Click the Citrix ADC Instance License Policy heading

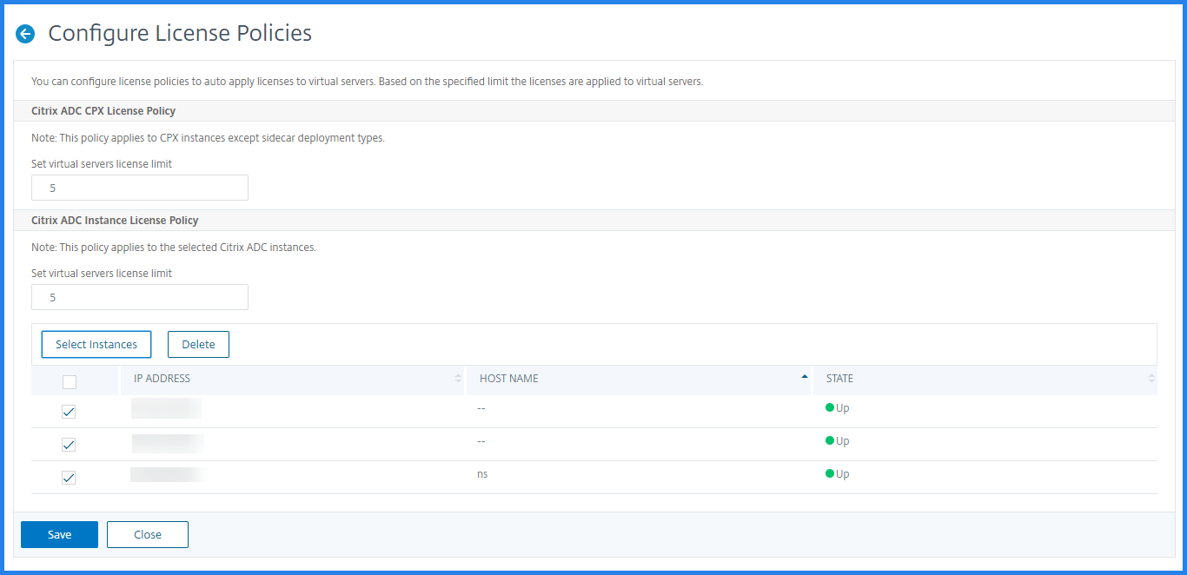click(115, 221)
